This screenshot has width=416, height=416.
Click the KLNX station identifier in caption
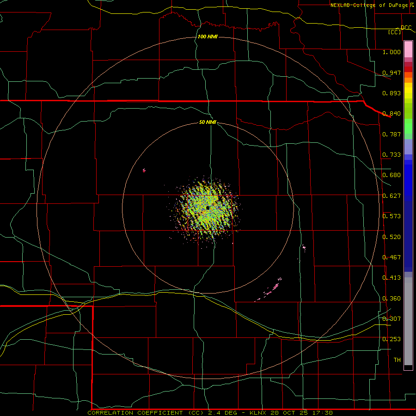pos(258,413)
